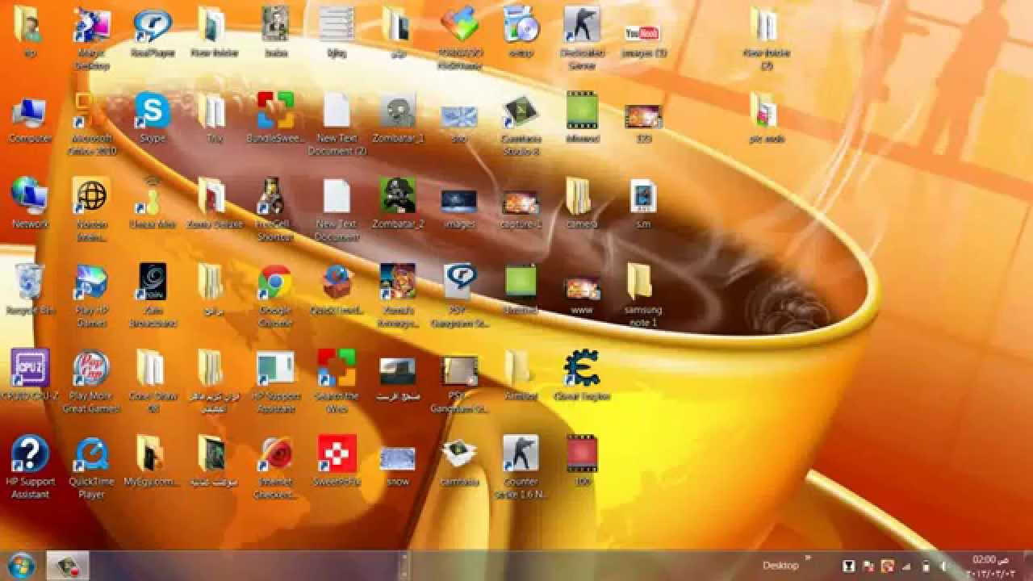Screen dimensions: 1033x581
Task: Select the Norton Internet Security shortcut
Action: [x=91, y=209]
